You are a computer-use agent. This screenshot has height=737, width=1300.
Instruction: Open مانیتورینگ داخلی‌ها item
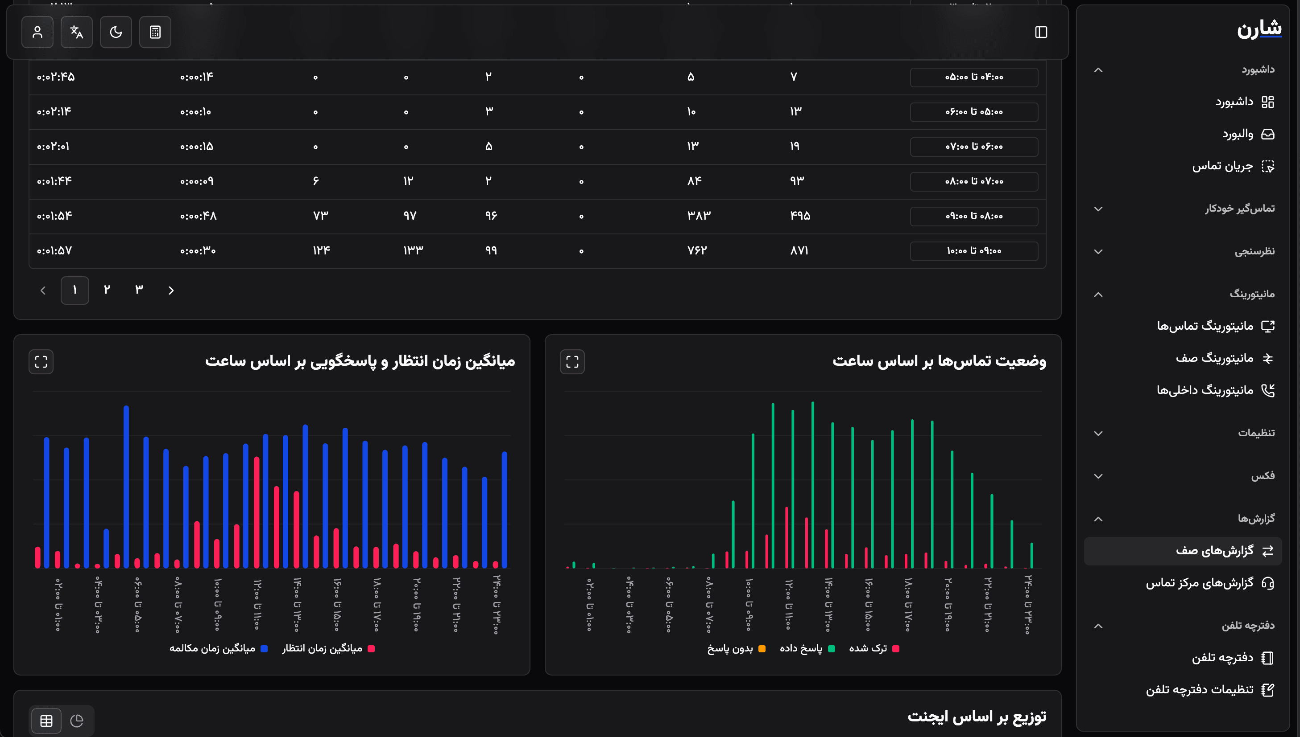(1183, 390)
